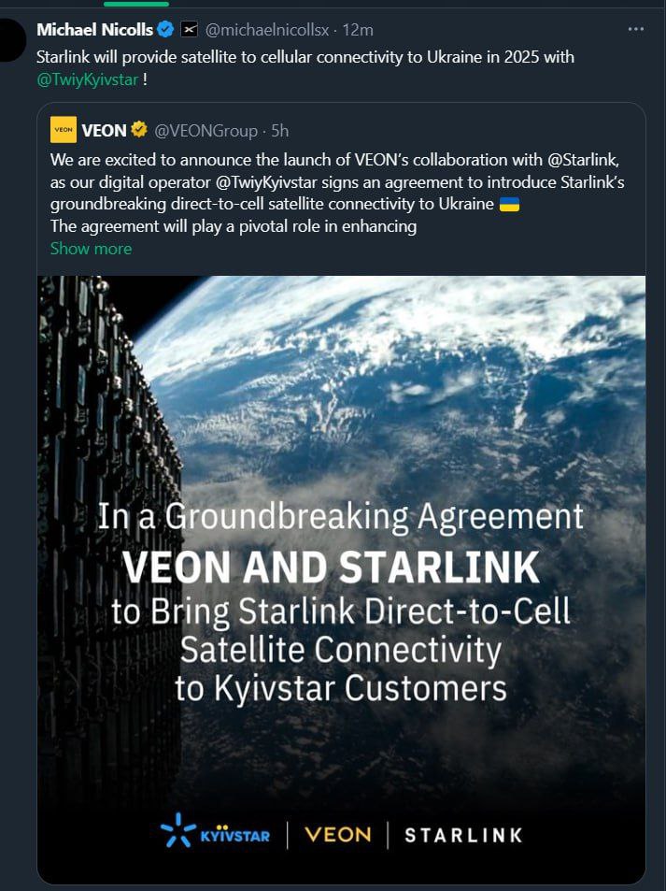The width and height of the screenshot is (666, 891).
Task: Click the yellow VEON logo in image footer
Action: pyautogui.click(x=337, y=834)
